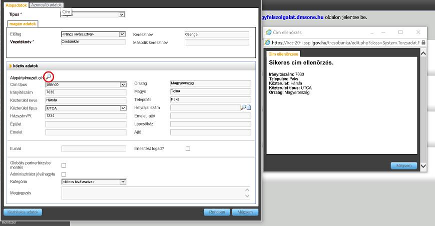435x226 pixels.
Task: Click the Közhiteles adatok button
Action: 23,212
